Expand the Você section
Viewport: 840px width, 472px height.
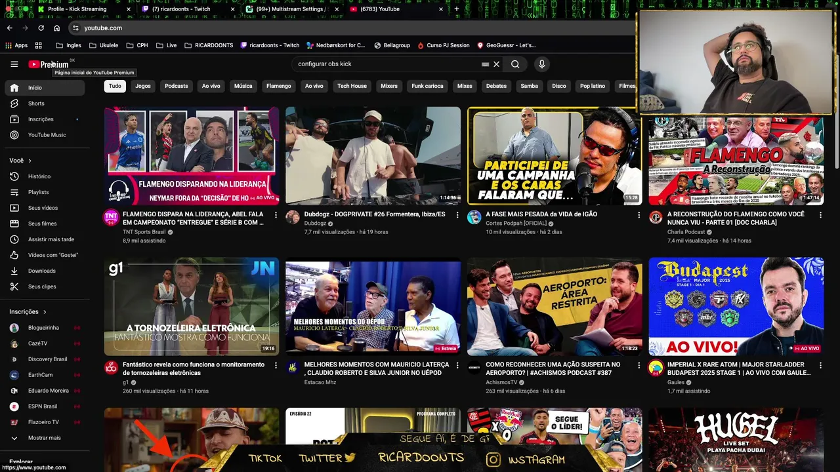(x=21, y=161)
